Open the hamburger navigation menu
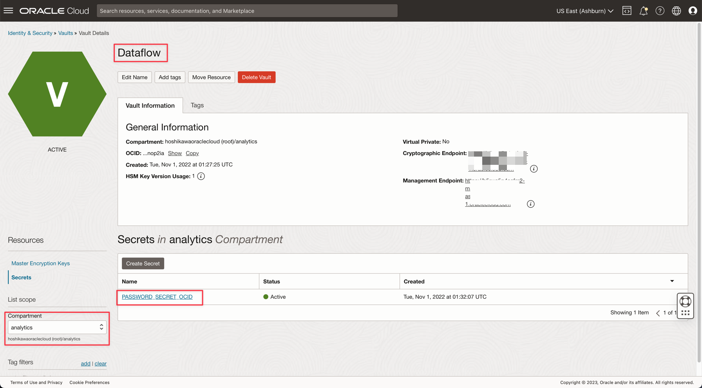This screenshot has height=388, width=702. 8,11
